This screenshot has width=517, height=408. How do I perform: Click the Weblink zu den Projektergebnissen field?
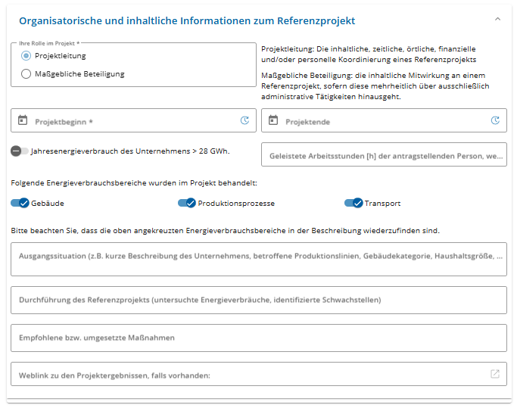259,374
